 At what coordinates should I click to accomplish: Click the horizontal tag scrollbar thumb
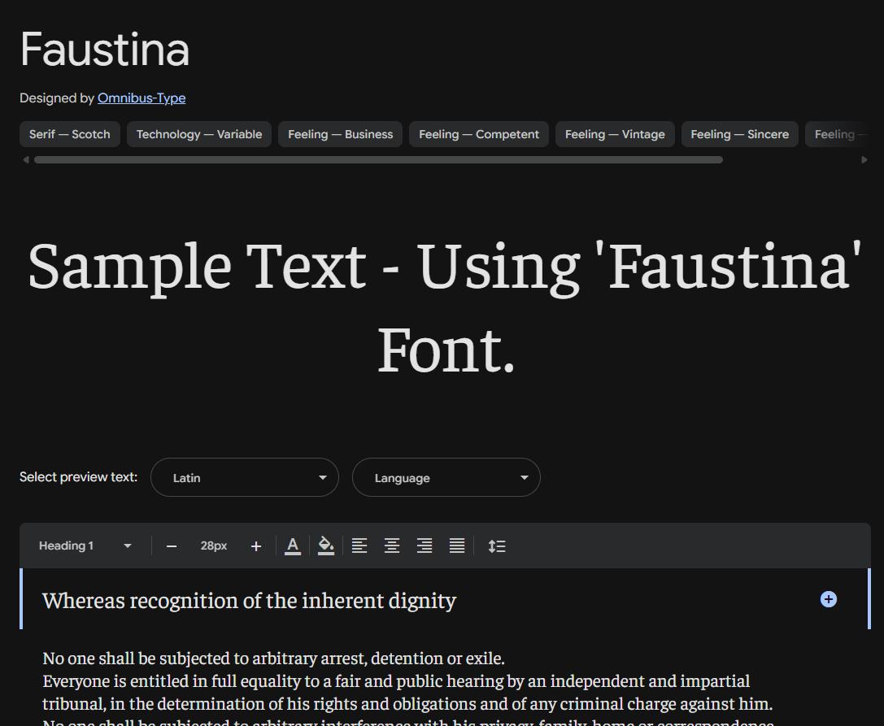click(378, 160)
